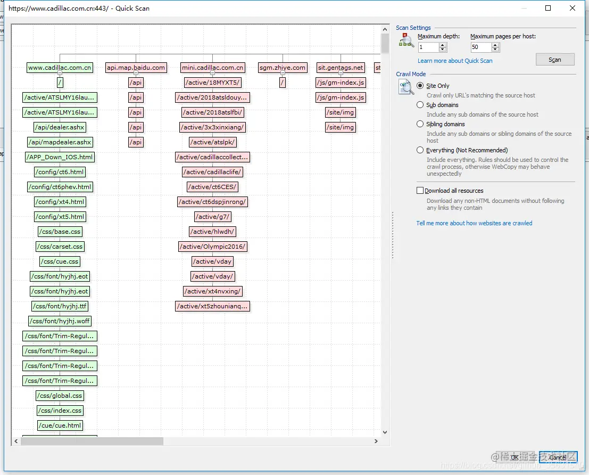Select the Sibling domains crawl mode
This screenshot has height=475, width=589.
[x=420, y=124]
